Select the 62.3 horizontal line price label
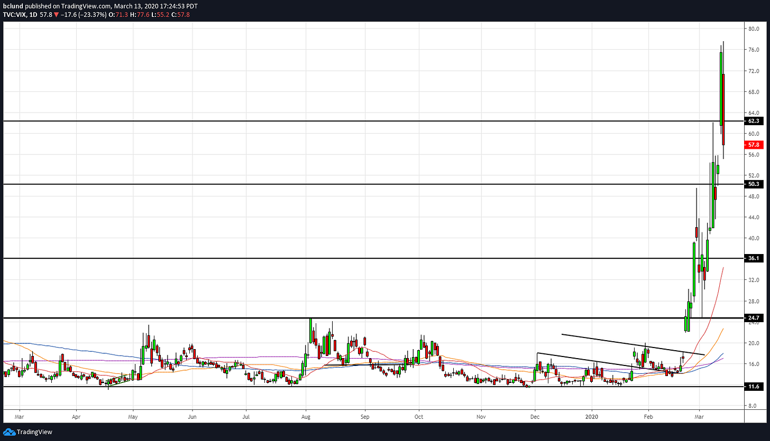The image size is (770, 441). tap(754, 121)
